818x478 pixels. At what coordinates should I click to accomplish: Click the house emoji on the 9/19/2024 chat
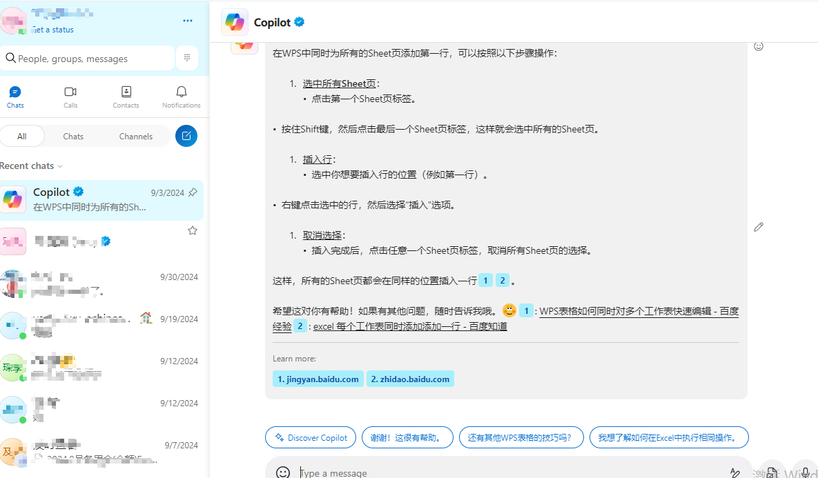coord(146,317)
